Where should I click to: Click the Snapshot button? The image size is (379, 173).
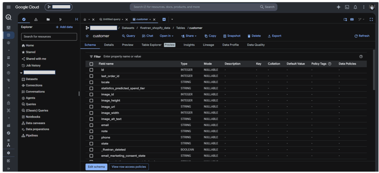click(232, 36)
